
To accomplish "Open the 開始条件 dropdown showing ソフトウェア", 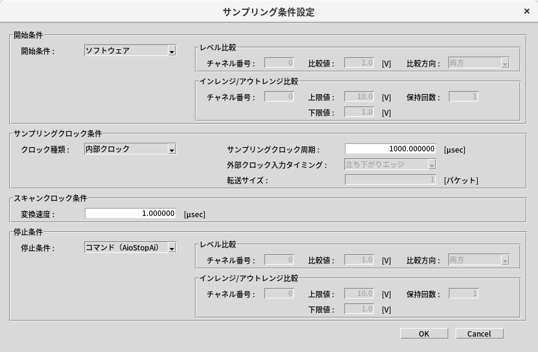I will [130, 51].
